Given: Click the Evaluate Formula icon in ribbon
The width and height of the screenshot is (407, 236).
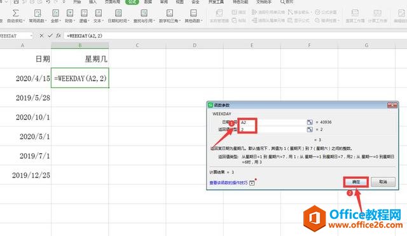Looking at the screenshot, I should [317, 12].
